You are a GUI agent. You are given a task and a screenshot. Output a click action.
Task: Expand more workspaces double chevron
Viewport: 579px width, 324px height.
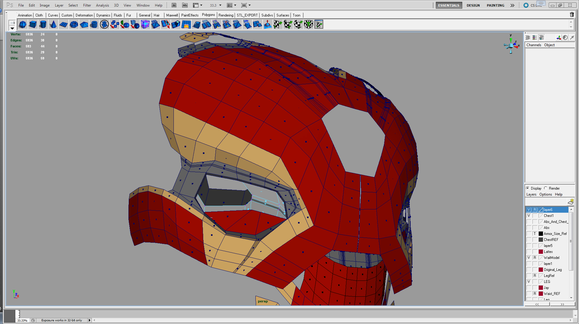coord(512,5)
